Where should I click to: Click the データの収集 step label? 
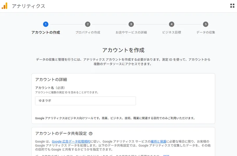(205, 32)
